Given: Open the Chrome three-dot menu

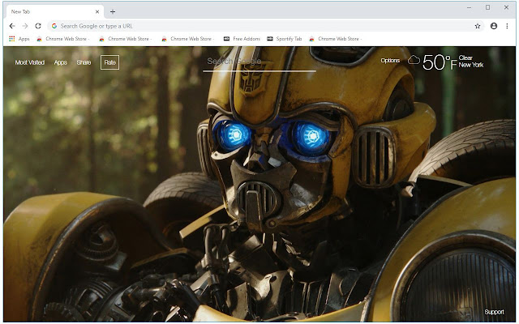Looking at the screenshot, I should pyautogui.click(x=507, y=26).
